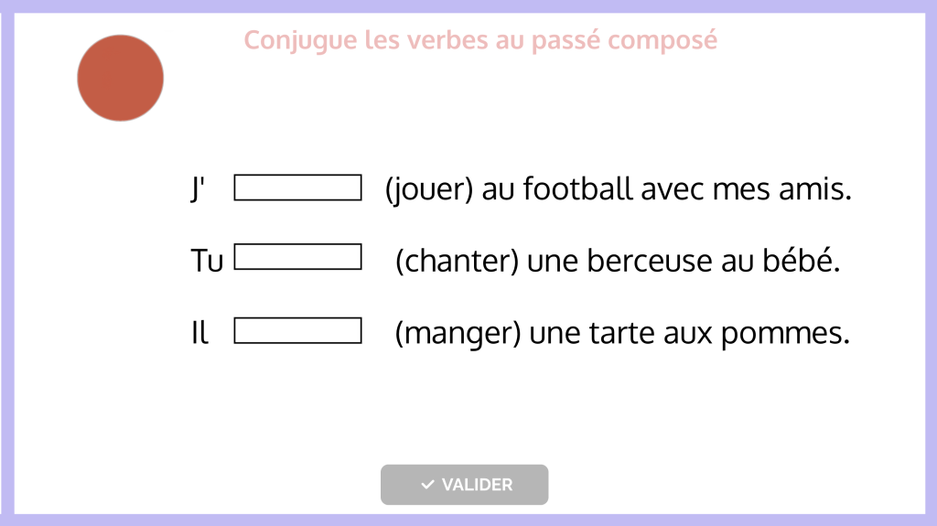Image resolution: width=937 pixels, height=526 pixels.
Task: Click the checkmark icon beside VALIDER
Action: tap(427, 485)
